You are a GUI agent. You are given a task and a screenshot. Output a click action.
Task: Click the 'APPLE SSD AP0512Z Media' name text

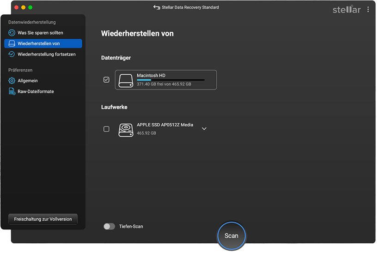pyautogui.click(x=165, y=125)
